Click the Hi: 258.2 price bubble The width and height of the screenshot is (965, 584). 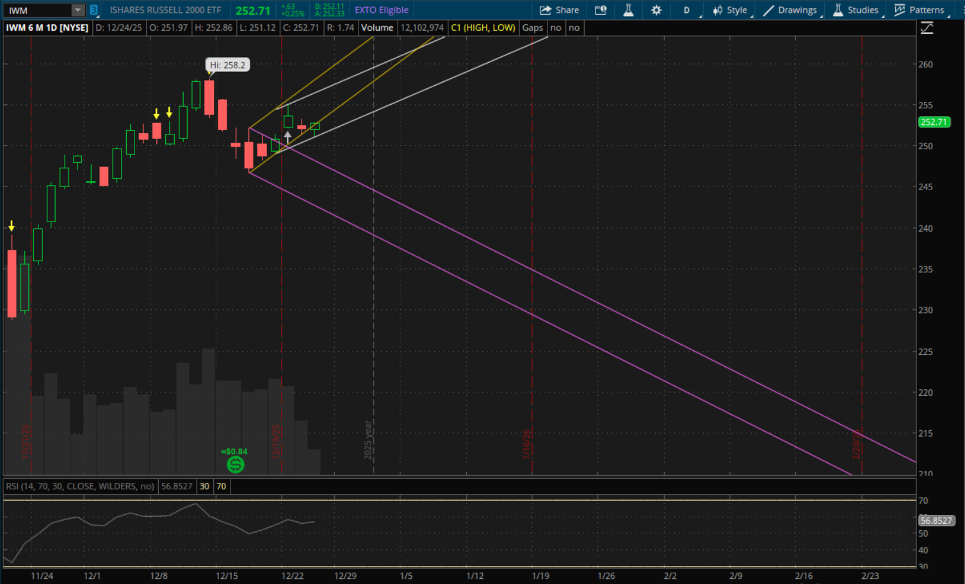point(227,65)
